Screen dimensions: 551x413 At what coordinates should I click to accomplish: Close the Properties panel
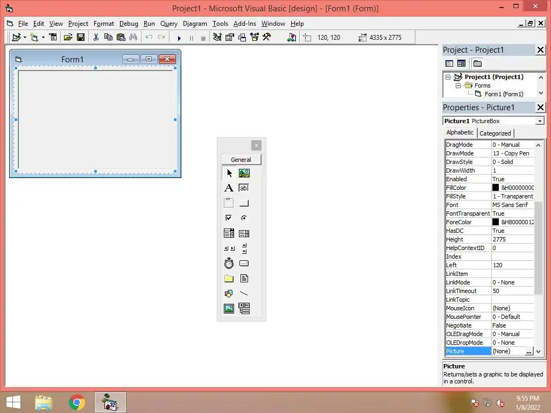pos(540,108)
